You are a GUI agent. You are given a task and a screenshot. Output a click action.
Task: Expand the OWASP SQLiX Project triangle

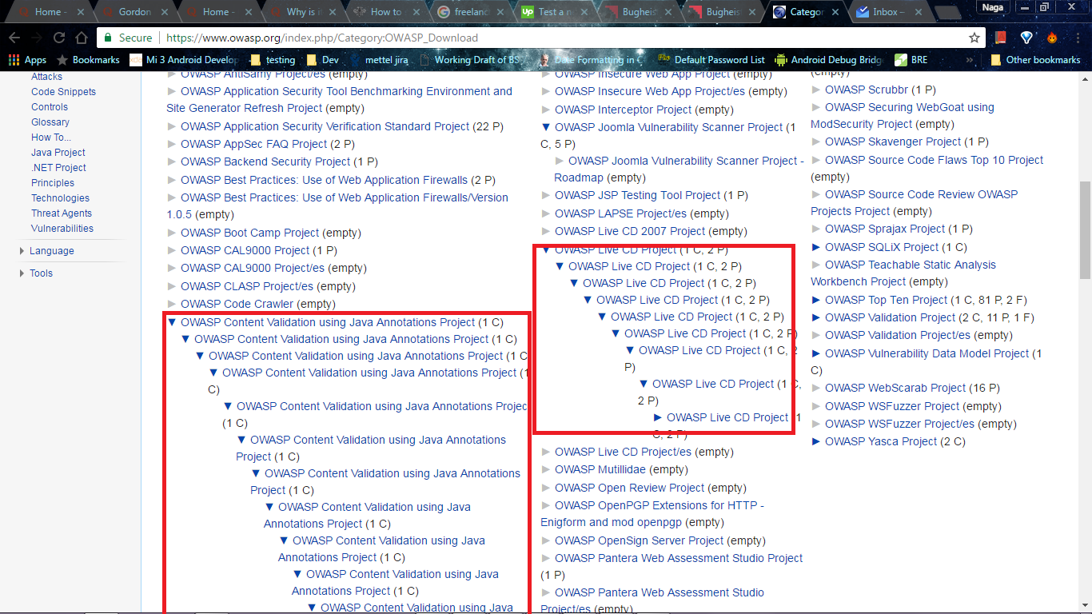[x=816, y=247]
